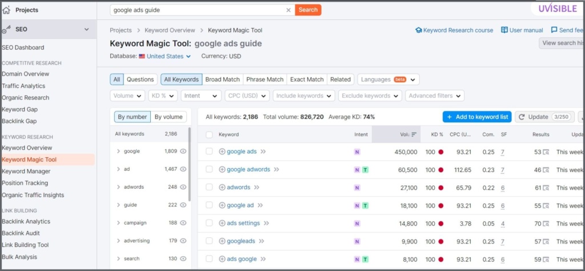Click the Send feedback chat icon

[554, 30]
